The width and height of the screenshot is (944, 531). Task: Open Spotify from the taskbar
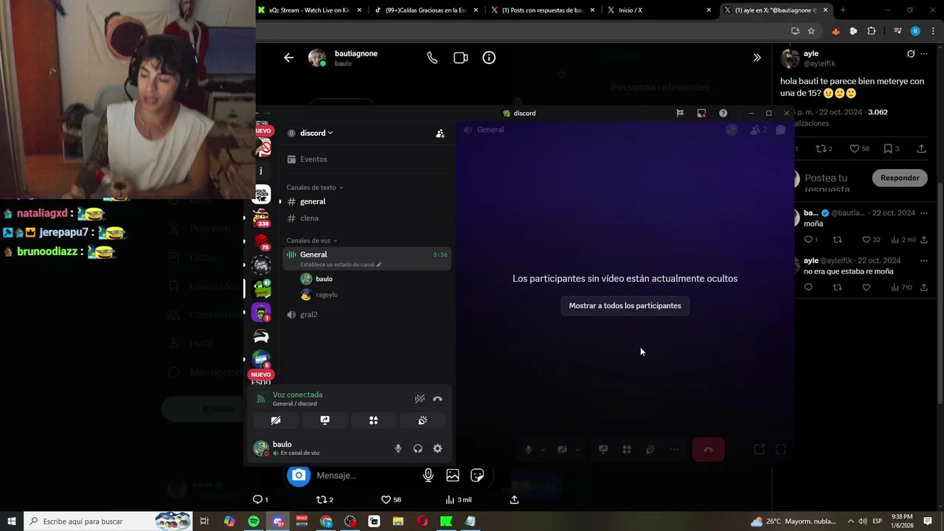pyautogui.click(x=254, y=521)
